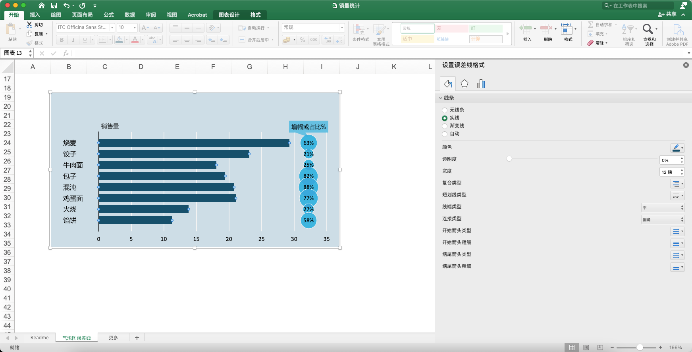Click 自动换行 wrap text button
692x352 pixels.
[254, 28]
